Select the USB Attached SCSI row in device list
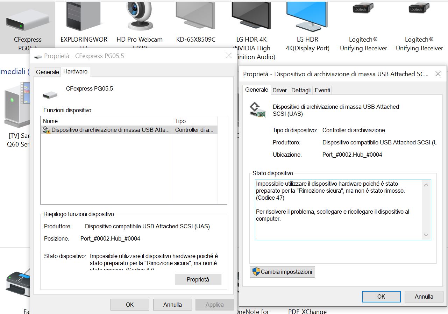The height and width of the screenshot is (314, 448). pos(129,130)
